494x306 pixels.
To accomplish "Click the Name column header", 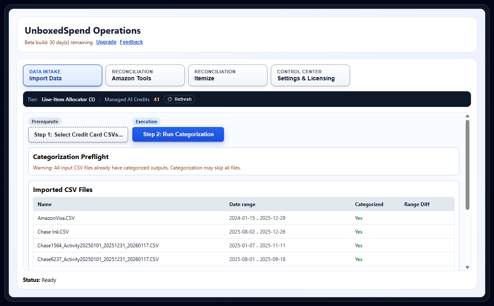I will point(45,204).
